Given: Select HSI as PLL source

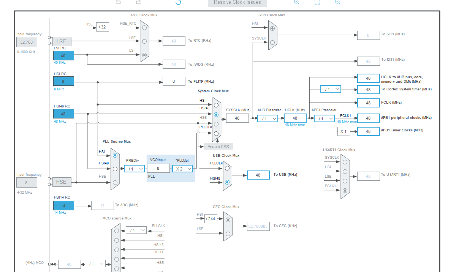Looking at the screenshot, I should coord(115,155).
